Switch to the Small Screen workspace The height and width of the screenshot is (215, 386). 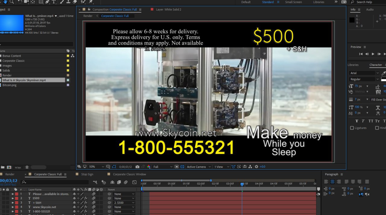click(x=293, y=2)
